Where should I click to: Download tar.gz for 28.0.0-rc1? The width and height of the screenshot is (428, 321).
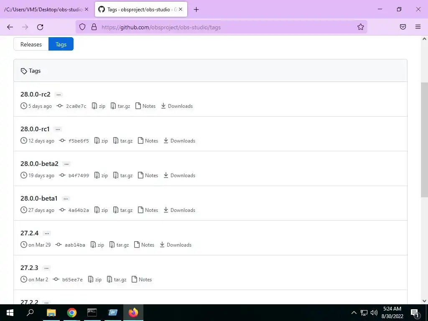pyautogui.click(x=123, y=140)
